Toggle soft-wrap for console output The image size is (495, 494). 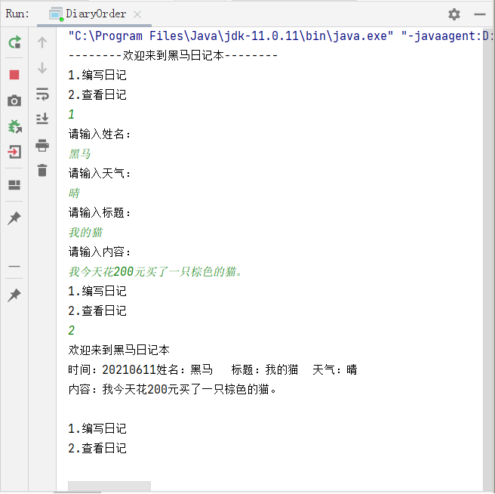(x=42, y=94)
